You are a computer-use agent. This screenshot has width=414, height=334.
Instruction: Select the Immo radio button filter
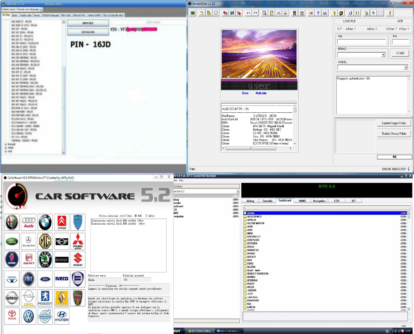(x=125, y=216)
